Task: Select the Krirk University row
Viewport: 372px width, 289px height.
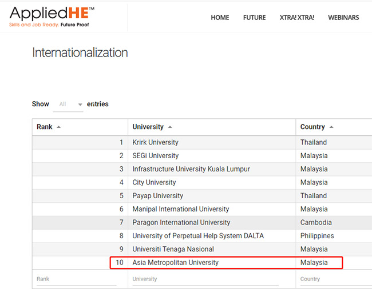Action: tap(202, 142)
